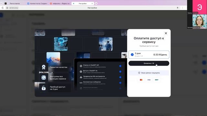Image resolution: width=207 pixels, height=116 pixels.
Task: Click the 0.33 ₽/день price text
Action: [x=160, y=54]
